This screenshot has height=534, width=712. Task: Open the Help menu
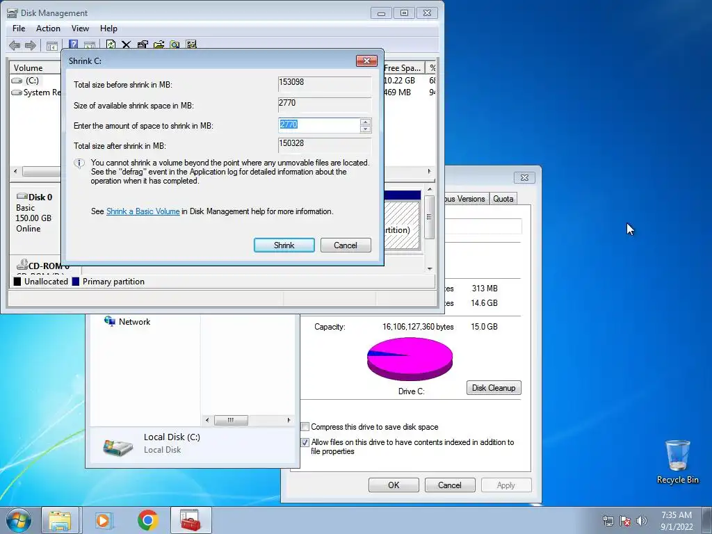coord(108,28)
